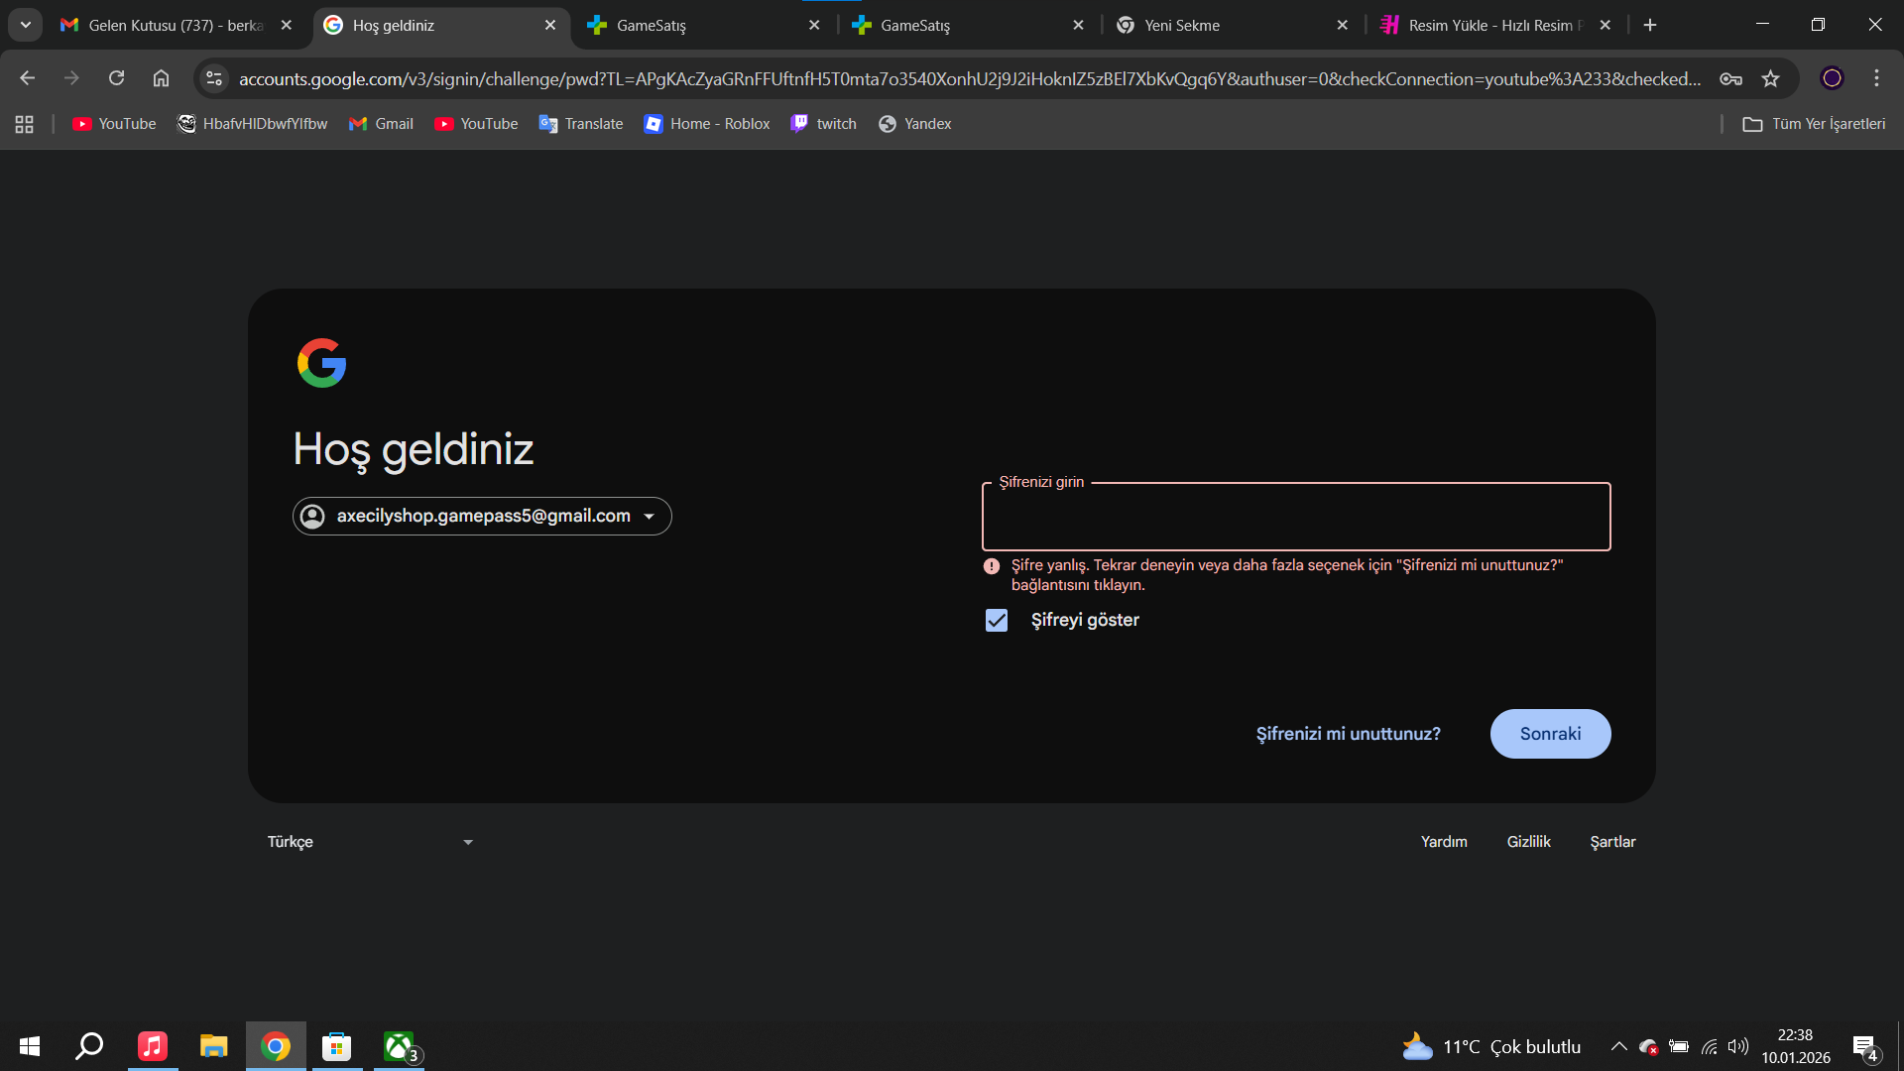Open the network Wi-Fi tray icon

[x=1709, y=1046]
